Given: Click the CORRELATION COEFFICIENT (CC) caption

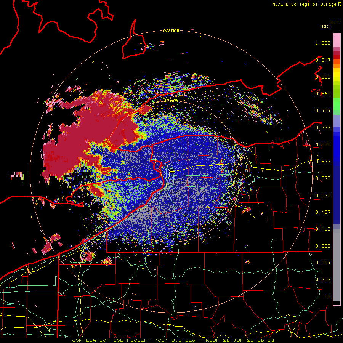Looking at the screenshot, I should click(120, 340).
